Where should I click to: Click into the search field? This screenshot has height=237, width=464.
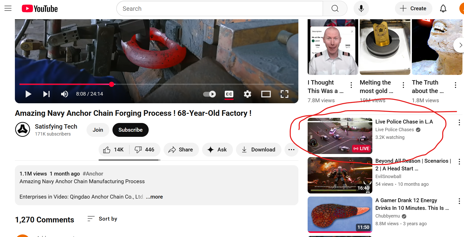click(220, 8)
